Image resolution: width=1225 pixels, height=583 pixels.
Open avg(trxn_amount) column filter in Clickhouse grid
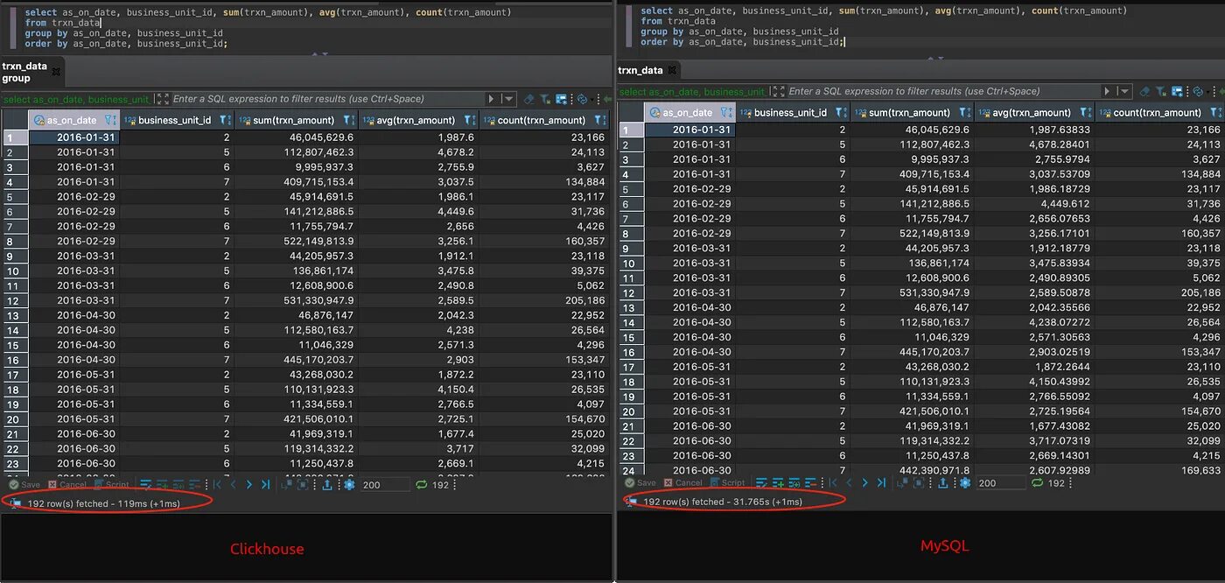point(470,120)
